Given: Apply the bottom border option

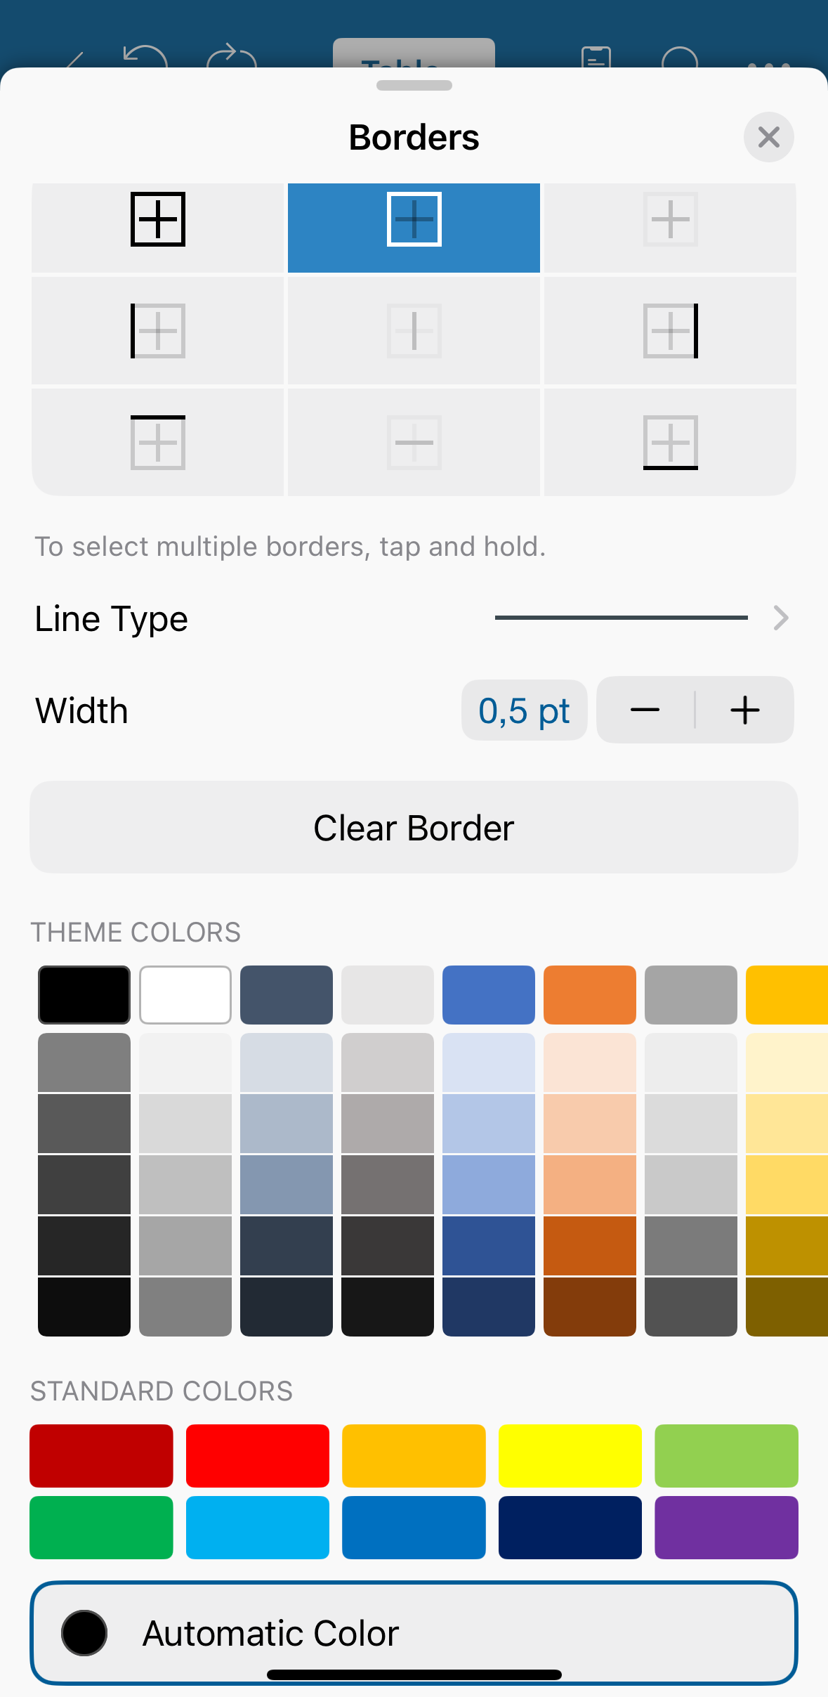Looking at the screenshot, I should click(670, 442).
